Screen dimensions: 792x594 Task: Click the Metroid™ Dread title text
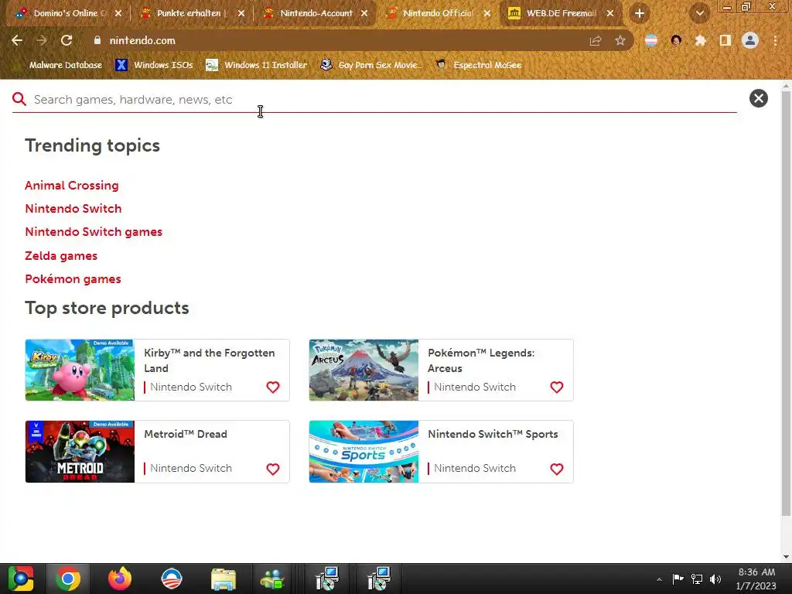tap(186, 434)
